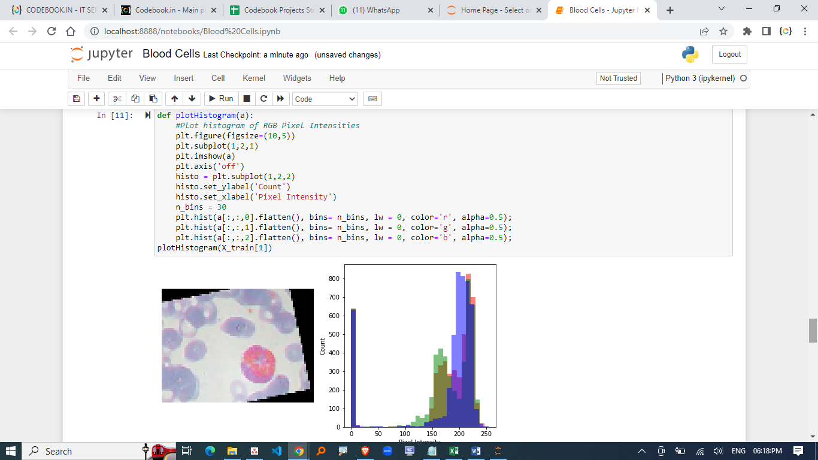Move selected cell down
The width and height of the screenshot is (818, 460).
coord(192,99)
